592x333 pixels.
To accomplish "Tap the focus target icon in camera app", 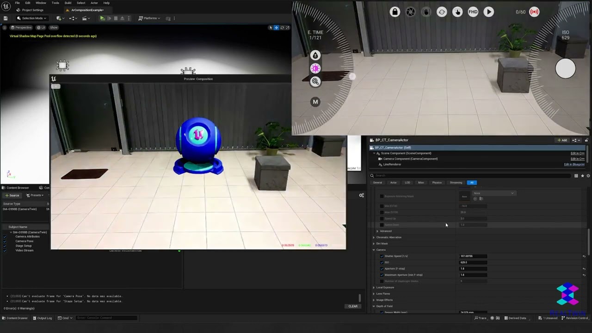I will pyautogui.click(x=442, y=12).
